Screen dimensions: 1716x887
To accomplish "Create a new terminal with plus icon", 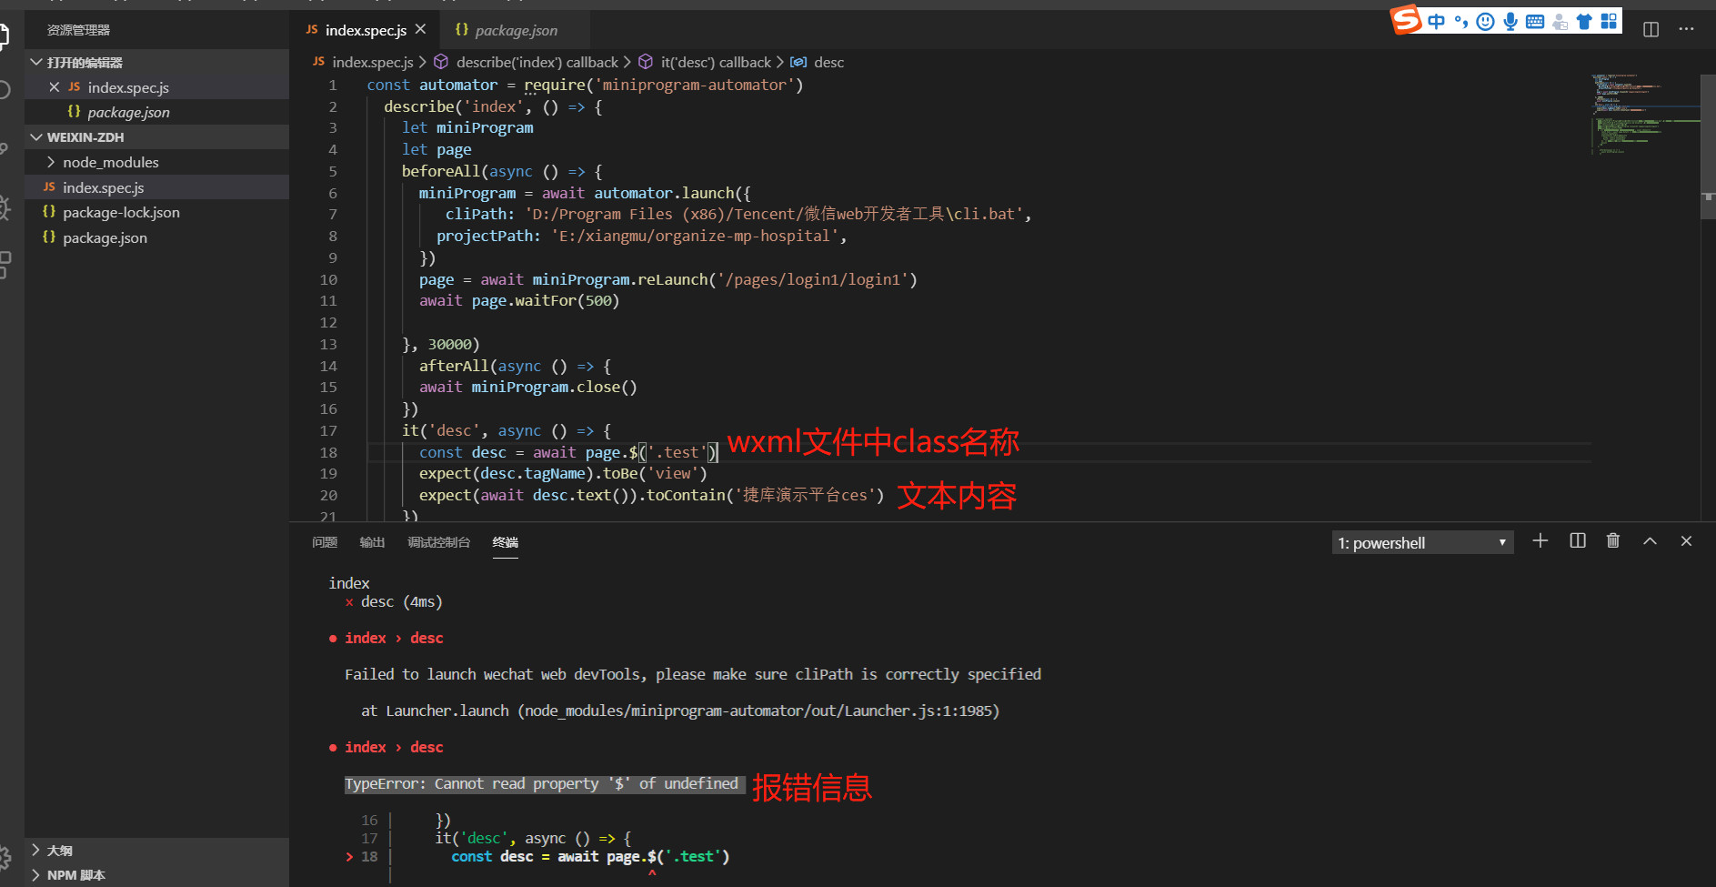I will click(1540, 541).
